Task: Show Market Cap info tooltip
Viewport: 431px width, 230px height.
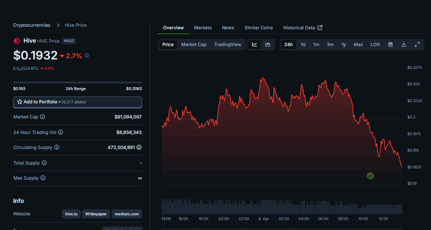Action: pyautogui.click(x=42, y=117)
